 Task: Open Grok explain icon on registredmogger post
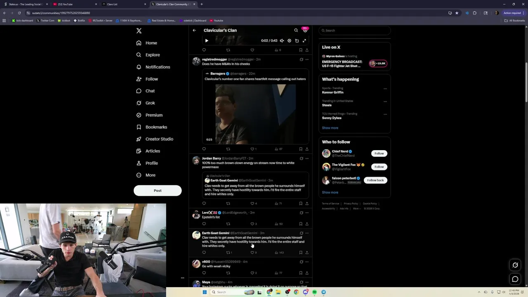301,59
